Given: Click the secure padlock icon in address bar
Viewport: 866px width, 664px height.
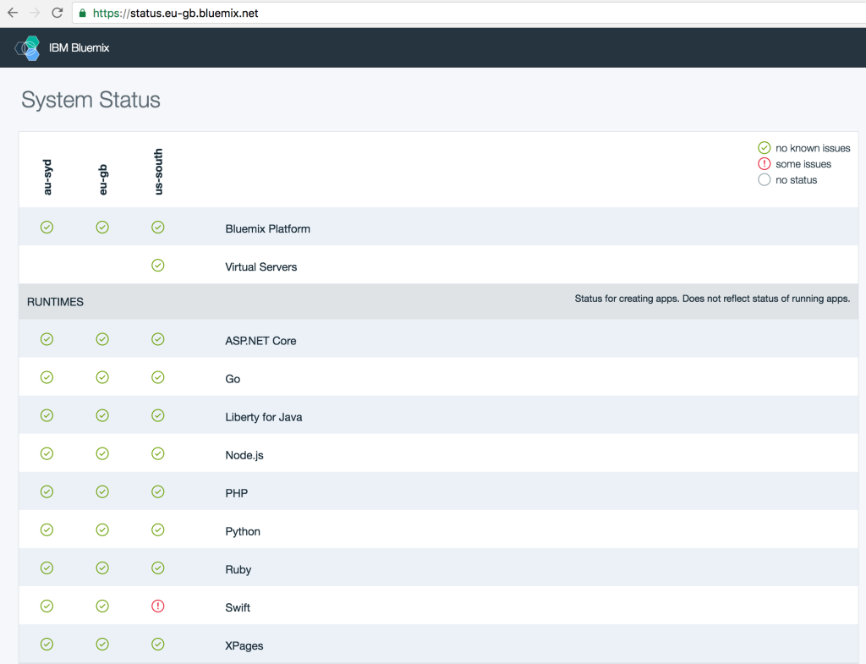Looking at the screenshot, I should point(82,14).
